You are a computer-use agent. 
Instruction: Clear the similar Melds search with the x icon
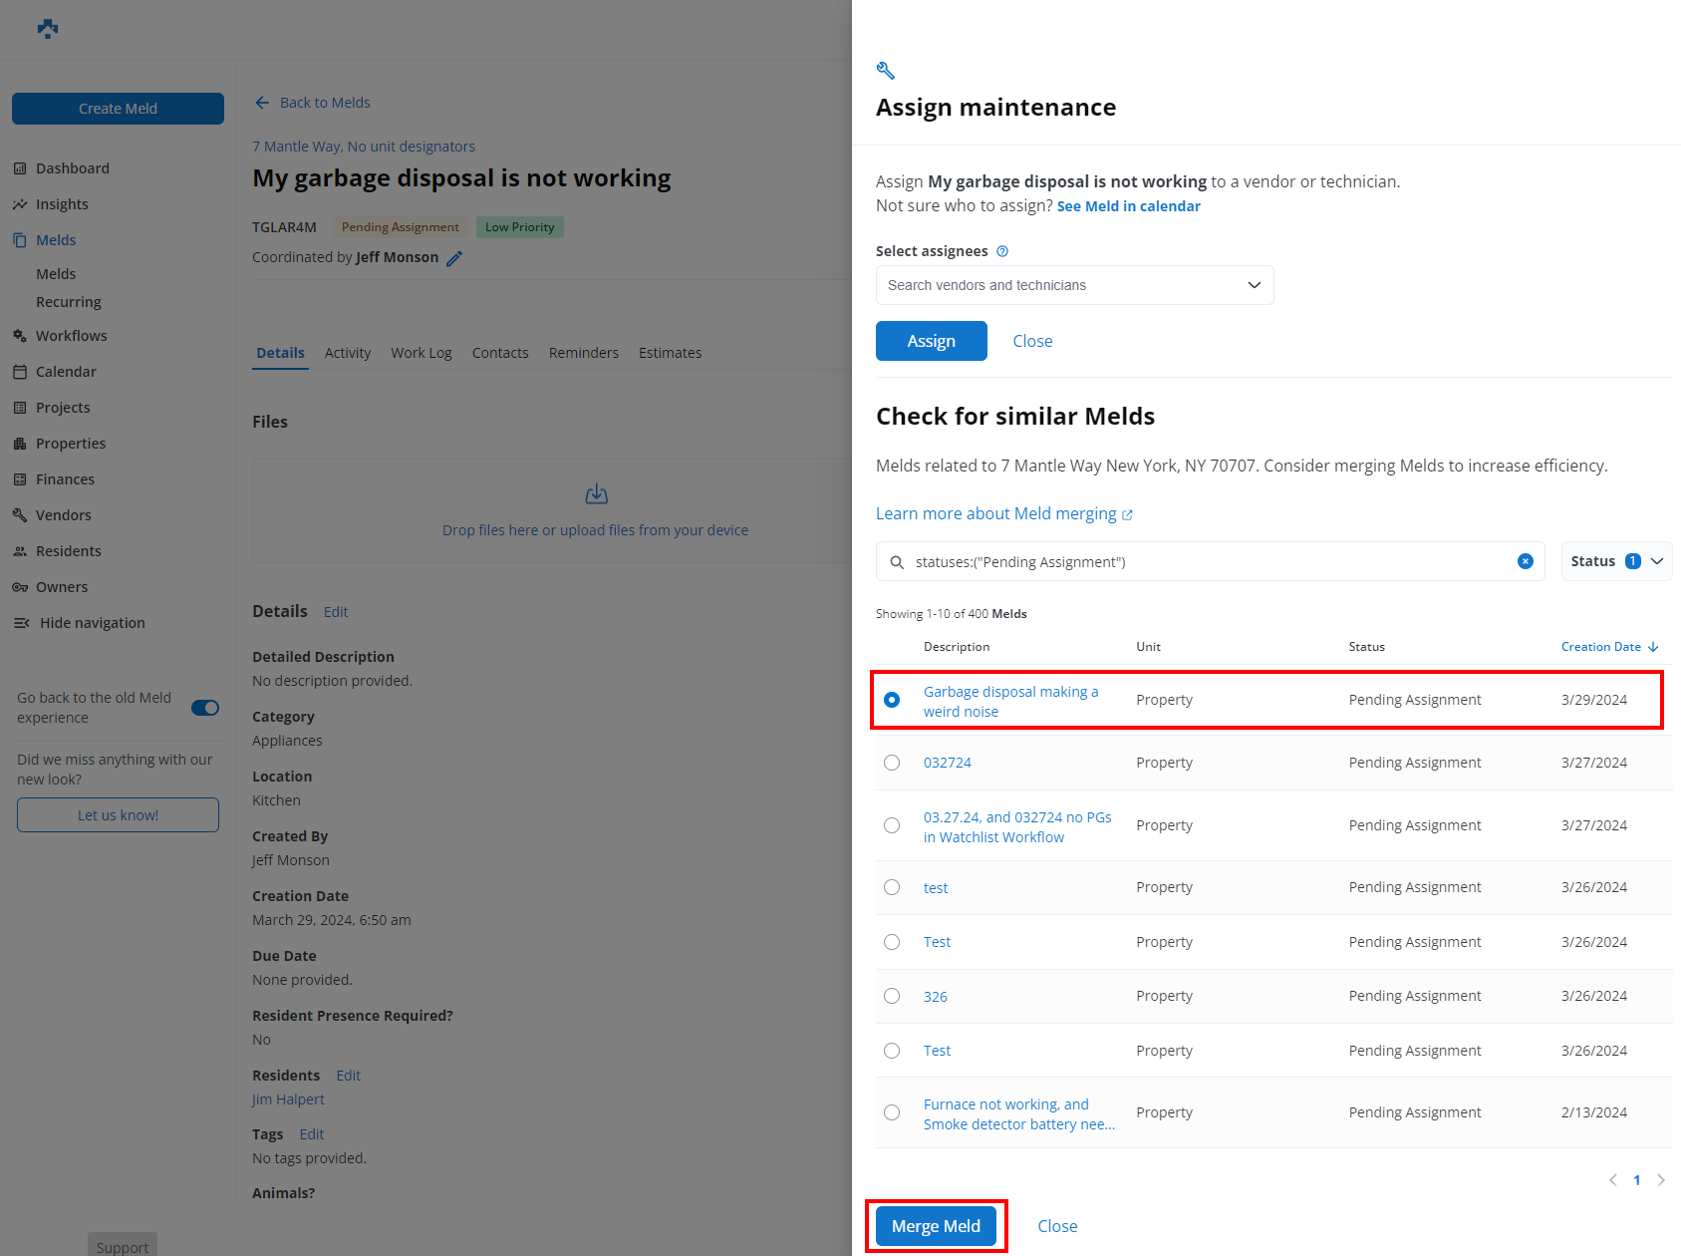pos(1525,561)
